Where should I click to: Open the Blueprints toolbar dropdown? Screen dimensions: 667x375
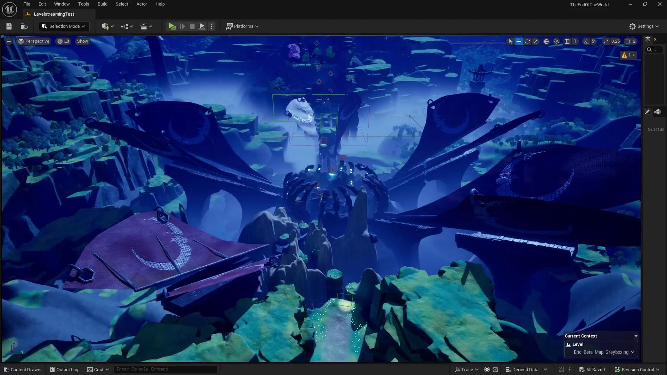click(127, 26)
